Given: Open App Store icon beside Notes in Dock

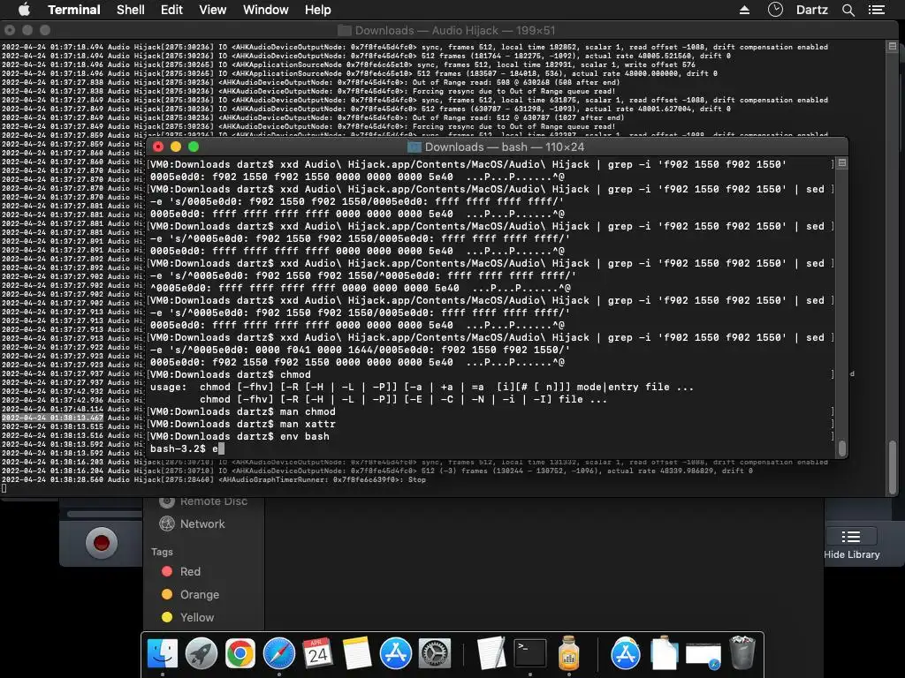Looking at the screenshot, I should 395,653.
